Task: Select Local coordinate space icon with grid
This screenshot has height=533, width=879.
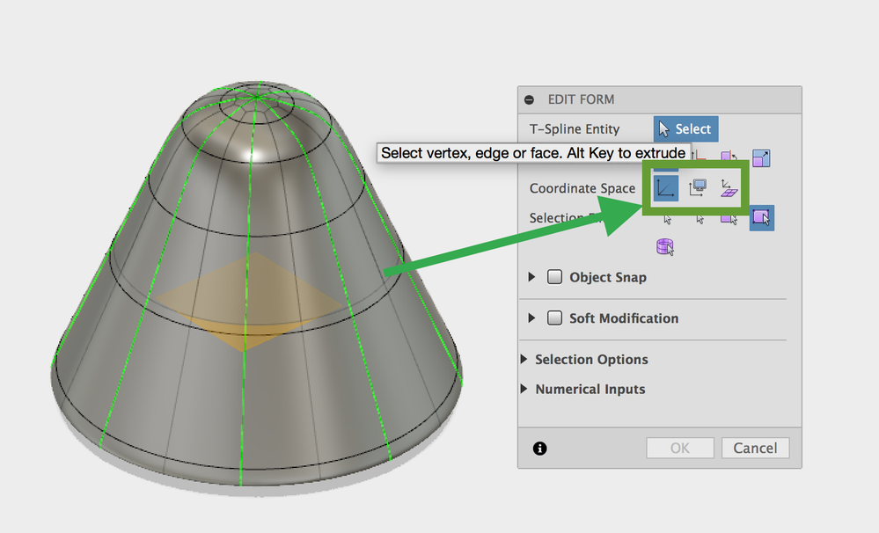Action: 729,188
